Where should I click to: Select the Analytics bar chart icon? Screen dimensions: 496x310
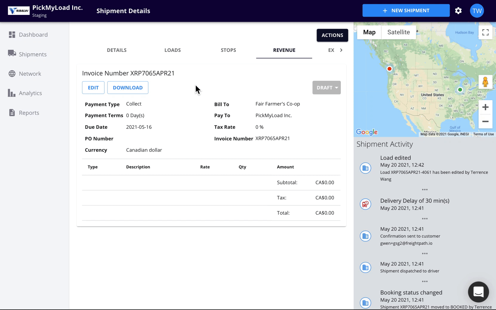(12, 93)
